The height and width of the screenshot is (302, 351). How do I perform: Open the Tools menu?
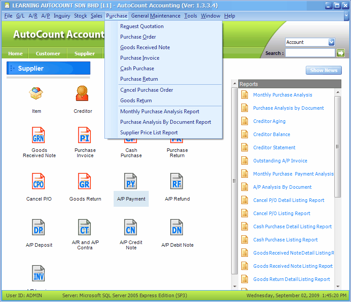(x=190, y=16)
